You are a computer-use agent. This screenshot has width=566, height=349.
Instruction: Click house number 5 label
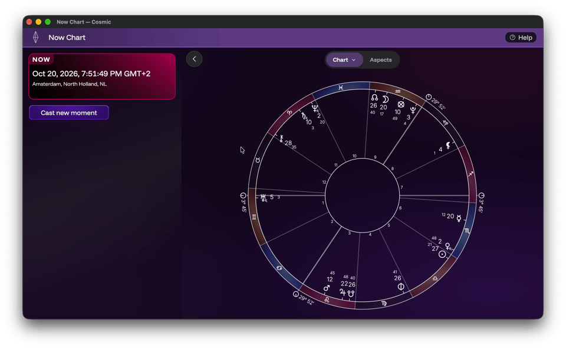pos(389,225)
